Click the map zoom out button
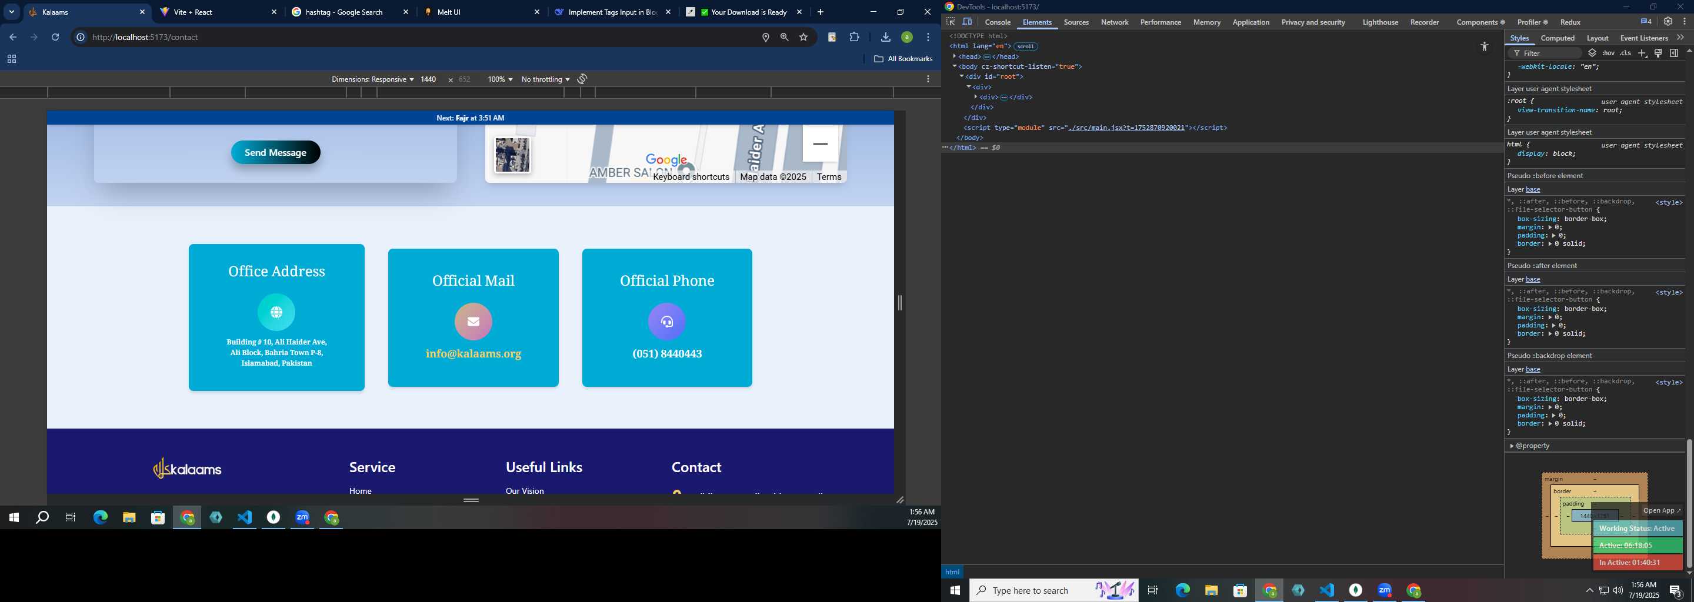 tap(820, 144)
